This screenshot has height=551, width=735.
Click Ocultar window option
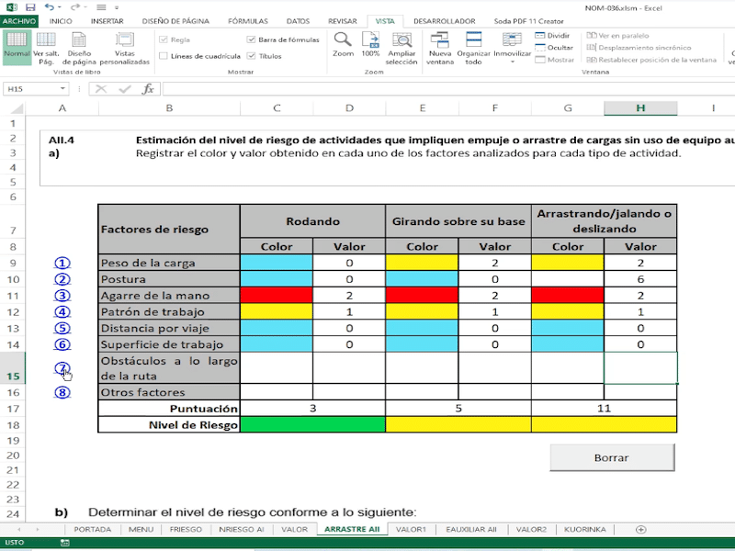tap(554, 48)
